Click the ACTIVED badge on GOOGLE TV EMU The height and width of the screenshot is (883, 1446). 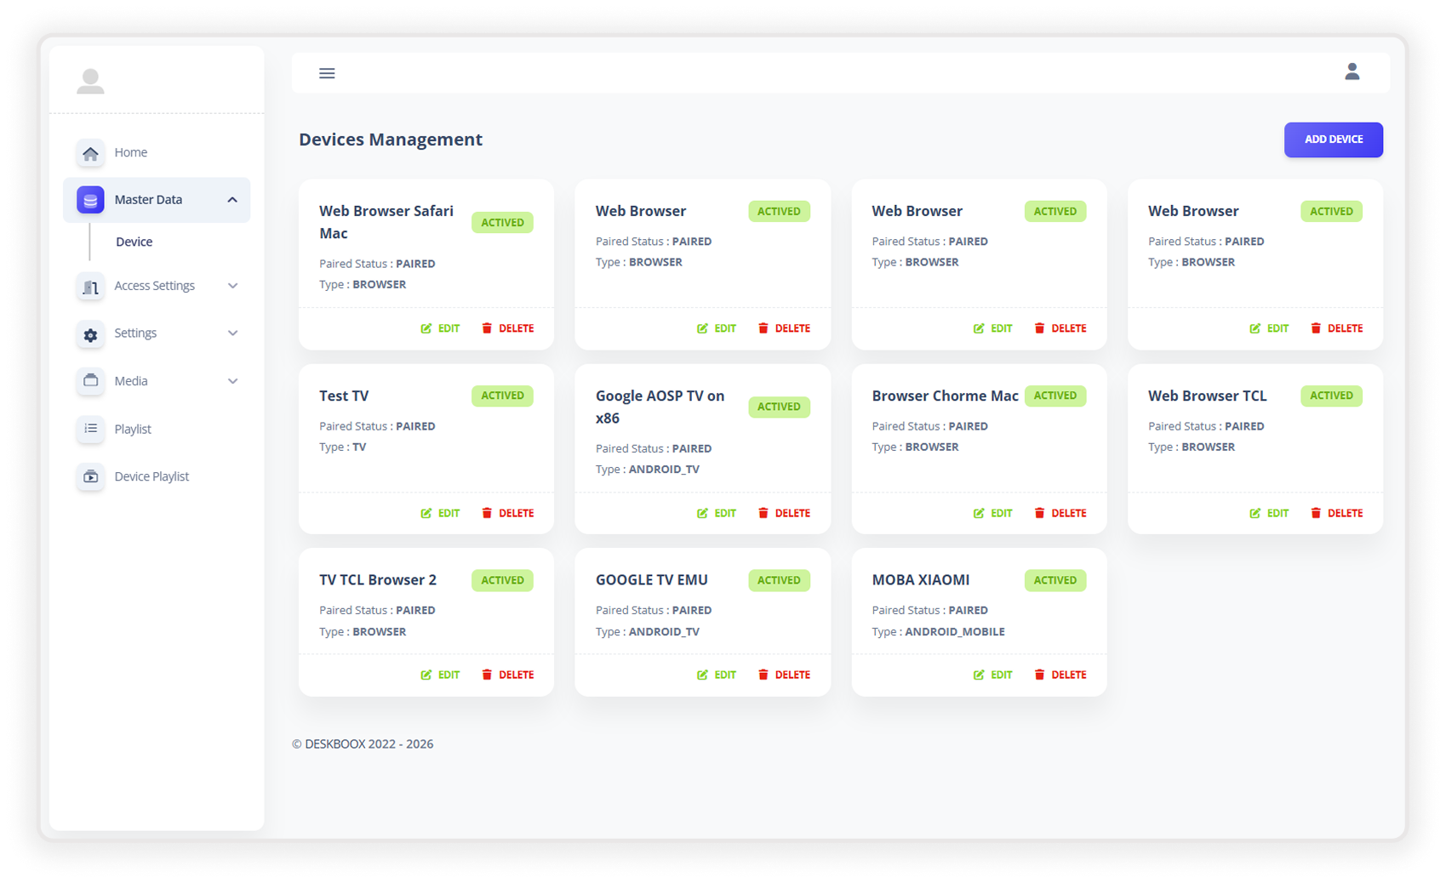coord(779,580)
